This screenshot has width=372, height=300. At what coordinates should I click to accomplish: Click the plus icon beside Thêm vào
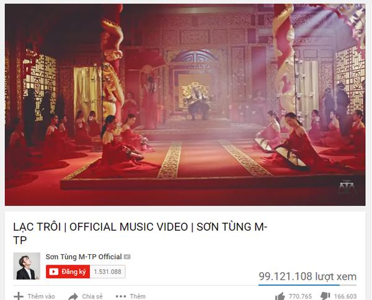tap(19, 296)
